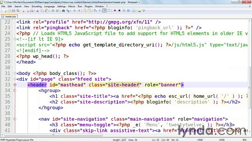Toggle word wrap from the toolbar
Screen dimensions: 252x142
click(x=95, y=11)
